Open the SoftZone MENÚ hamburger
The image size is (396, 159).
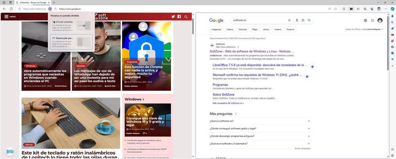(10, 17)
